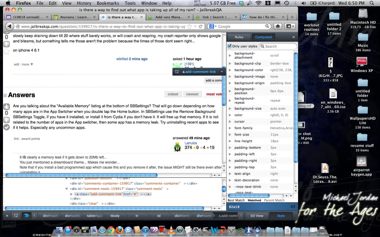The height and width of the screenshot is (237, 380).
Task: Expand the font-family property
Action: click(230, 128)
